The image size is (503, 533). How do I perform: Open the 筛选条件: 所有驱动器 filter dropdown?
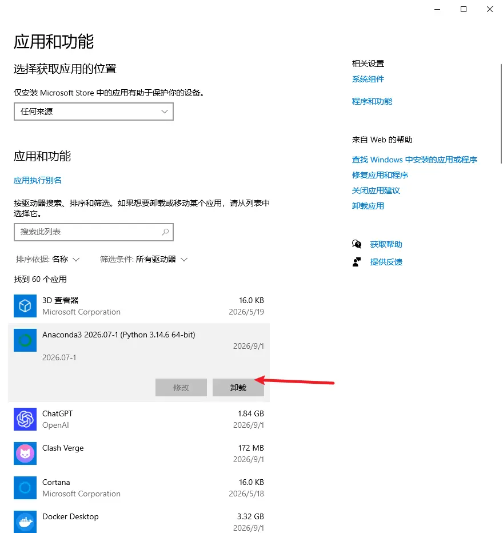[x=143, y=260]
